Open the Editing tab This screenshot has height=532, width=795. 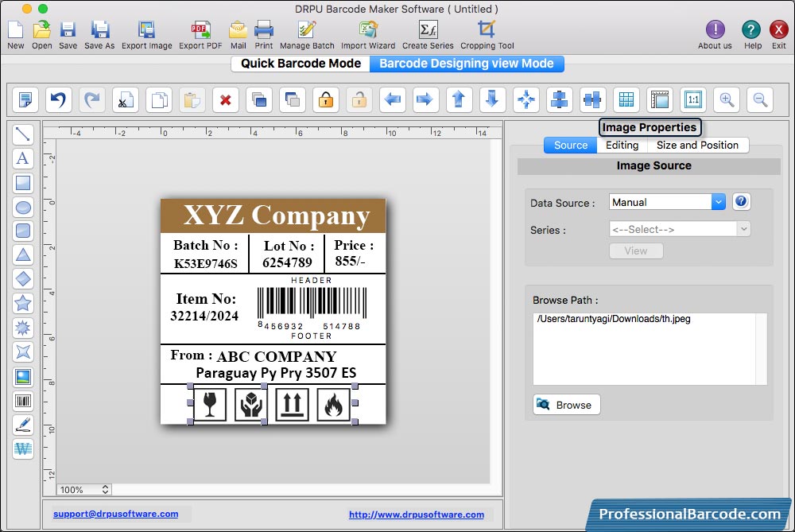click(x=622, y=145)
